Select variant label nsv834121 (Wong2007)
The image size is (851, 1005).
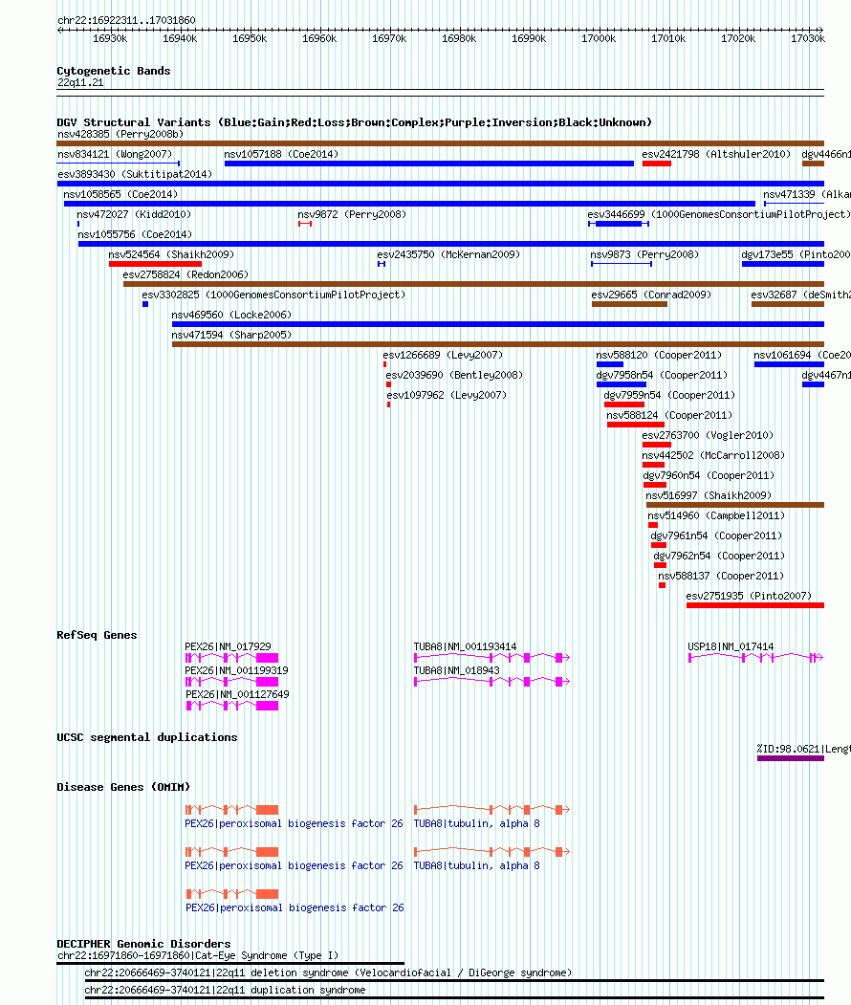pyautogui.click(x=115, y=154)
